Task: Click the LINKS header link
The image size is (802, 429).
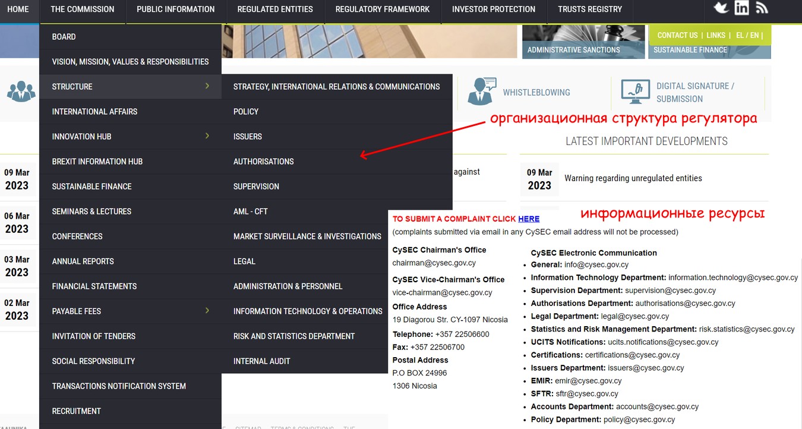Action: pyautogui.click(x=716, y=36)
